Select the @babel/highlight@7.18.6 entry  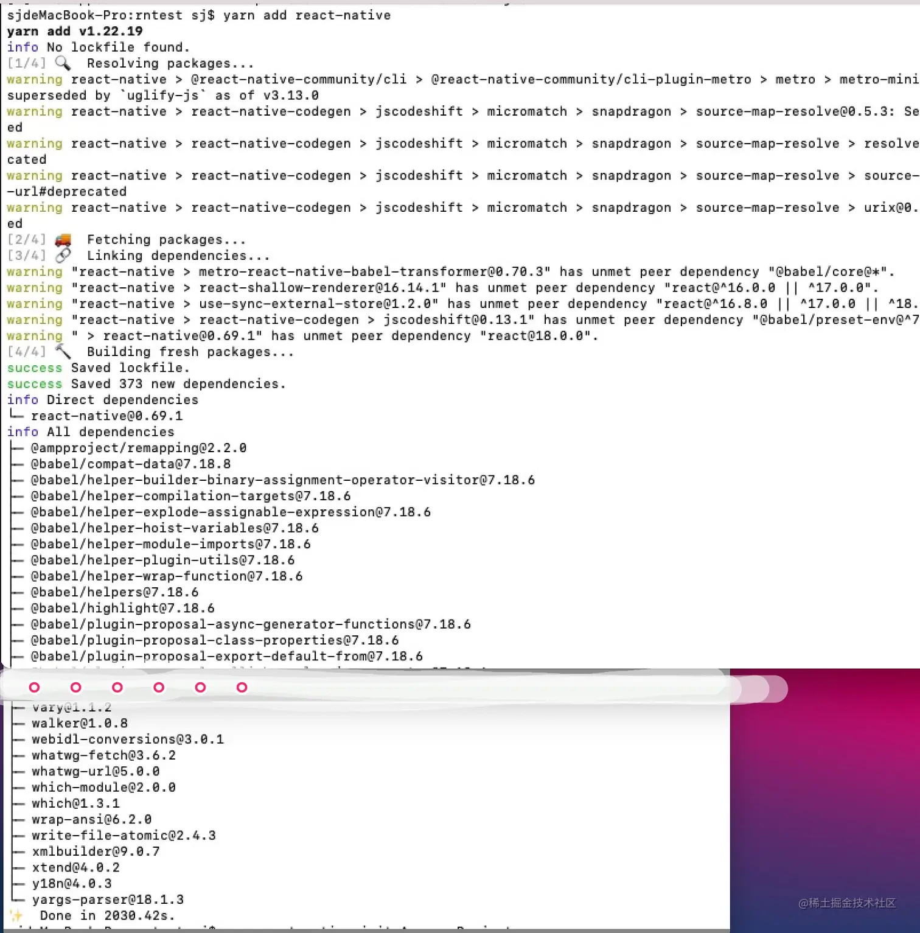click(123, 608)
